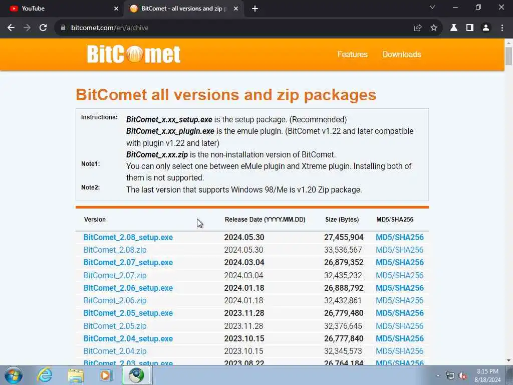This screenshot has width=513, height=385.
Task: Download BitComet_2.06_setup.exe
Action: tap(128, 288)
